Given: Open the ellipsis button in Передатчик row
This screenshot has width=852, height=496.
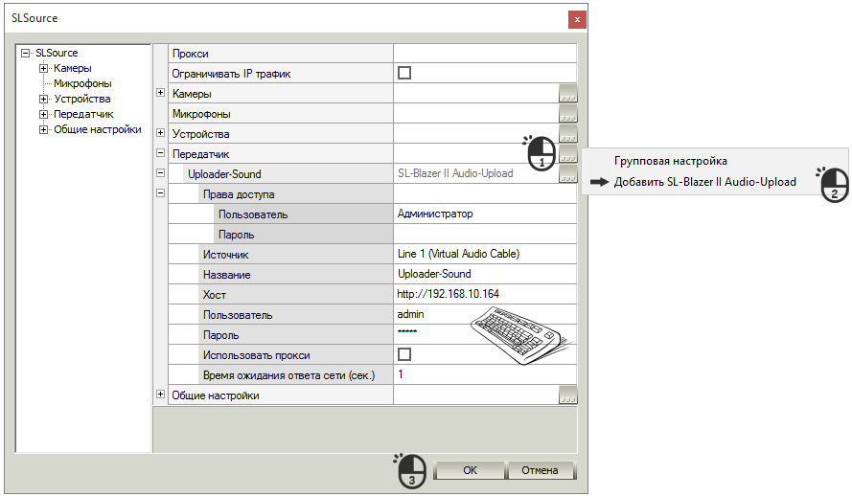Looking at the screenshot, I should [567, 154].
